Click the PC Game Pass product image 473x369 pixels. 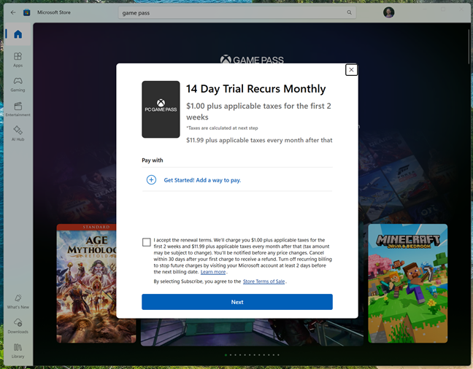click(x=161, y=109)
